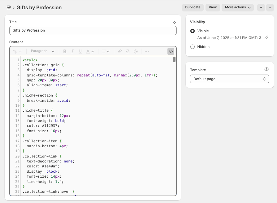The image size is (277, 203).
Task: Click the View button
Action: (213, 7)
